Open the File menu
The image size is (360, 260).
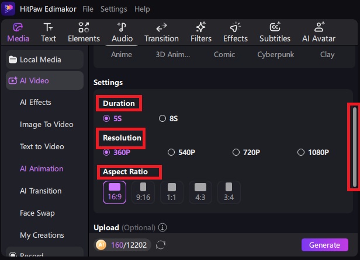click(88, 9)
